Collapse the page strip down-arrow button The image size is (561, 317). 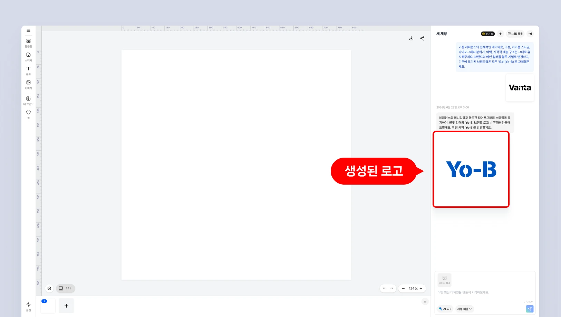[x=425, y=301]
